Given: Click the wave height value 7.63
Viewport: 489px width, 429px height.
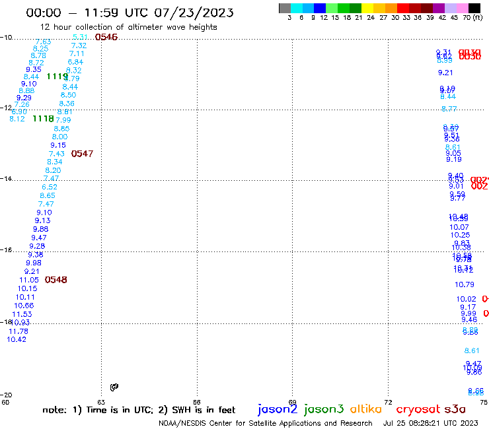Looking at the screenshot, I should (43, 42).
